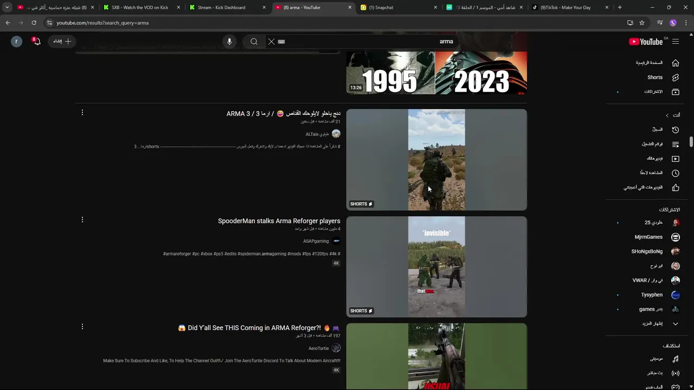Open Liked Videos thumbs-up icon
Viewport: 694px width, 390px height.
tap(676, 187)
